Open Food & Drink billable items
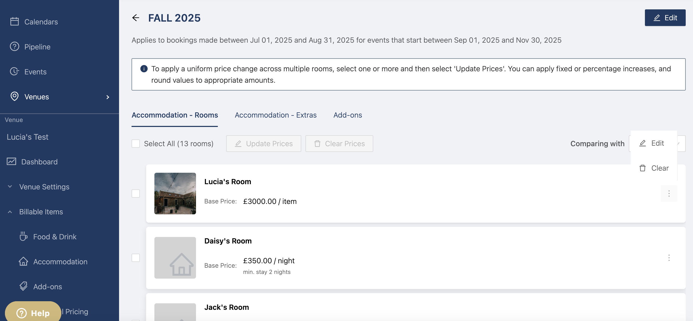The image size is (693, 321). 55,236
